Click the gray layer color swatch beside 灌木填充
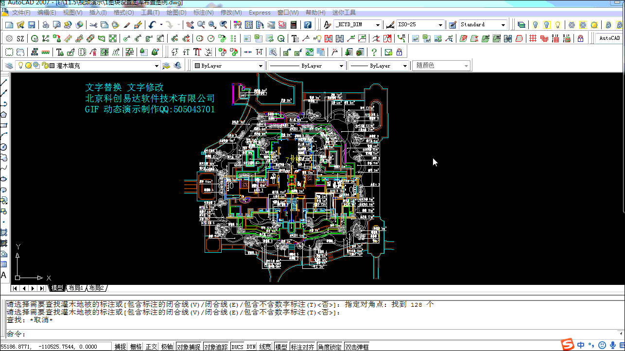Image resolution: width=625 pixels, height=351 pixels. point(52,66)
